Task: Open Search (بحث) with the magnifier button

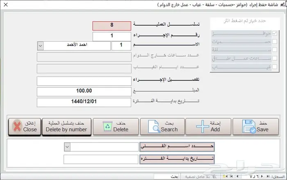Action: 162,127
